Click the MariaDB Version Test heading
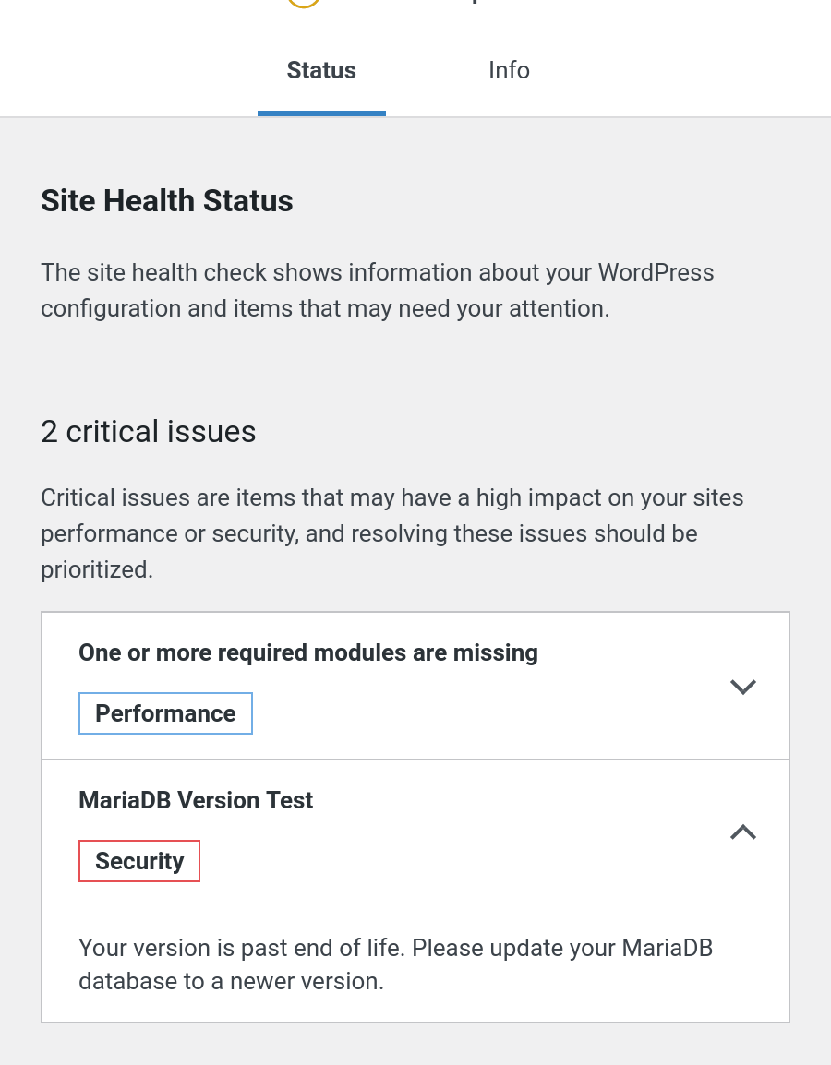The image size is (831, 1065). [196, 800]
